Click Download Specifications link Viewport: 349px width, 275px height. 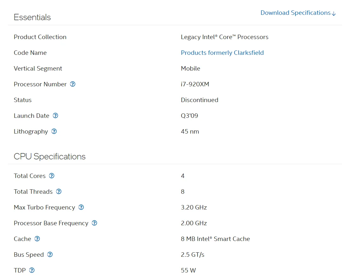point(295,13)
